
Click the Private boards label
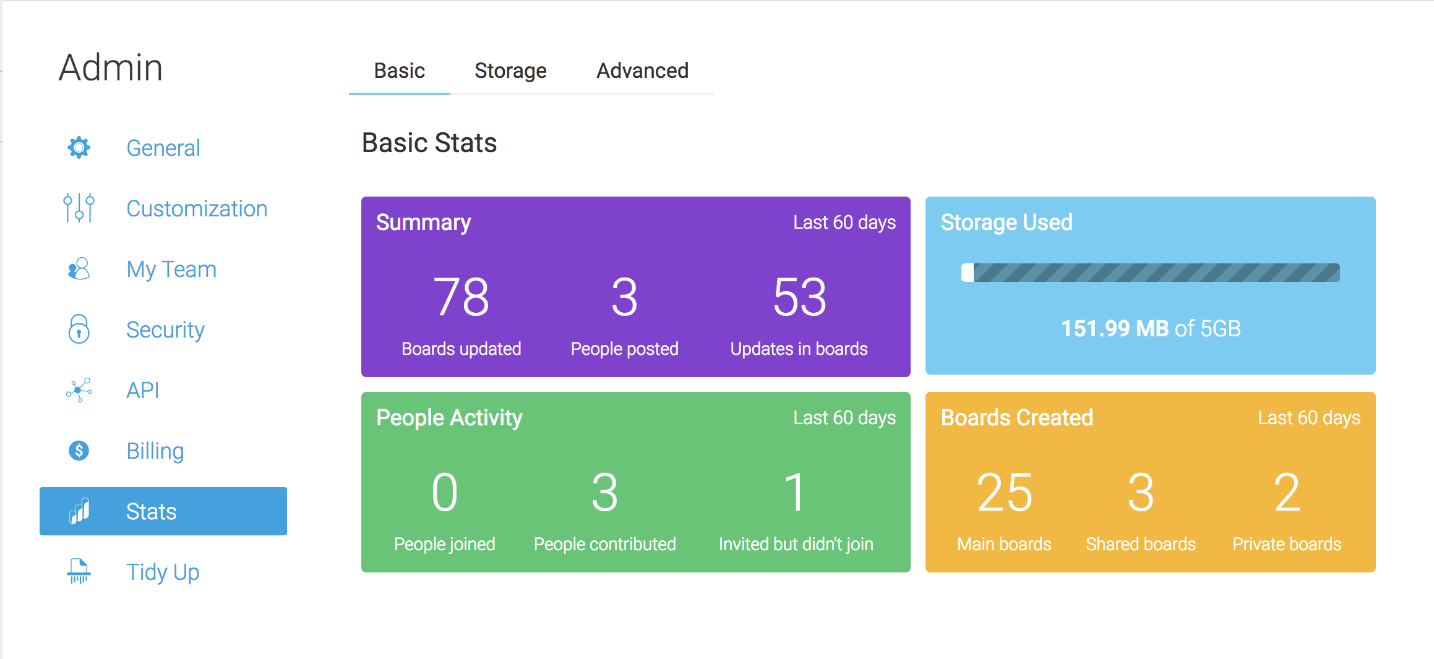click(1287, 544)
